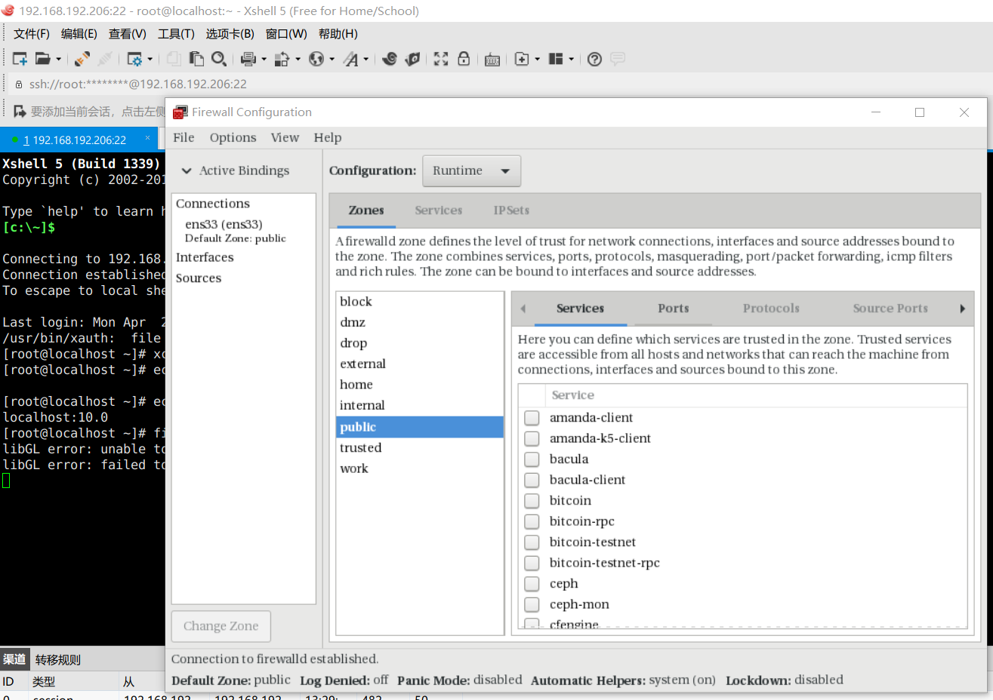Select the trusted zone in the list

tap(420, 448)
